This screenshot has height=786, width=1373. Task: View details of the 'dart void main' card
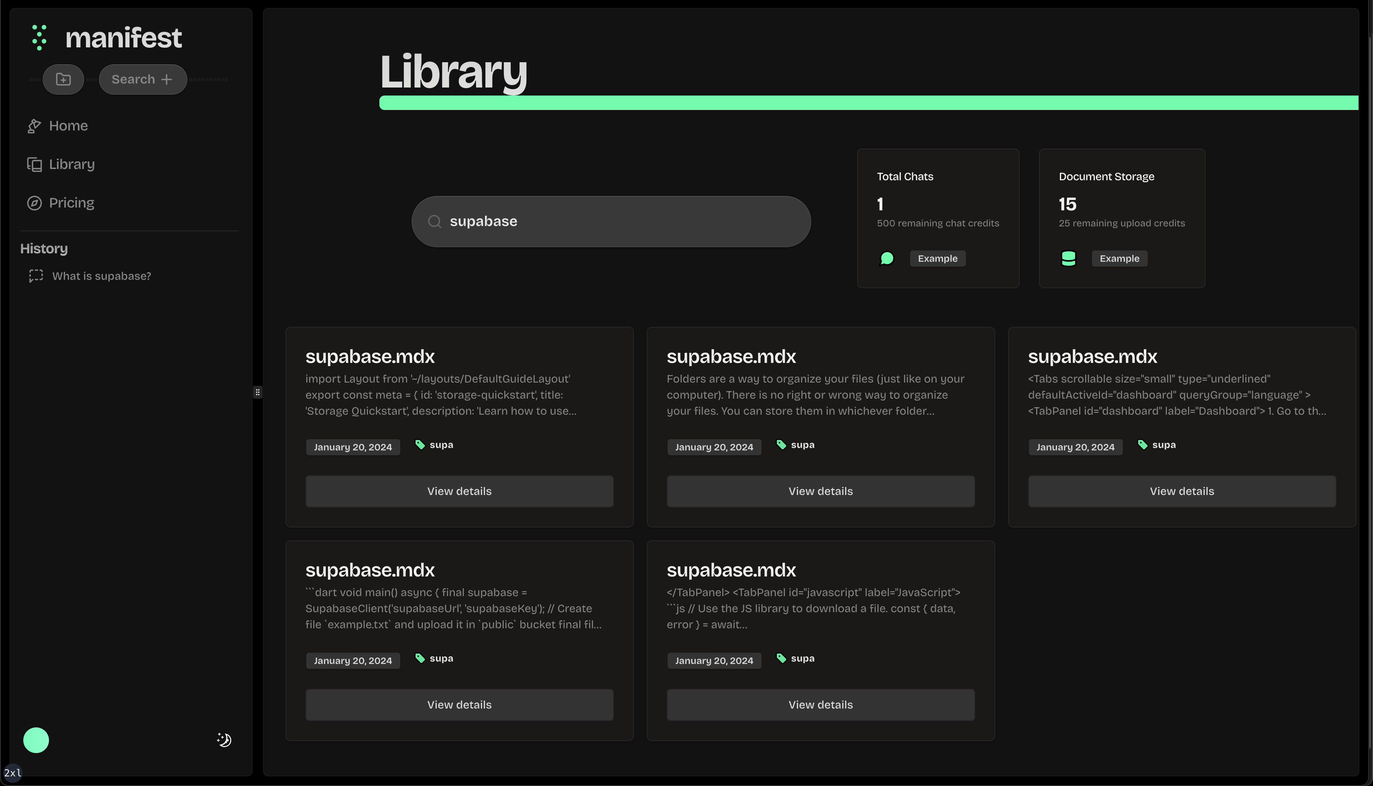coord(459,705)
